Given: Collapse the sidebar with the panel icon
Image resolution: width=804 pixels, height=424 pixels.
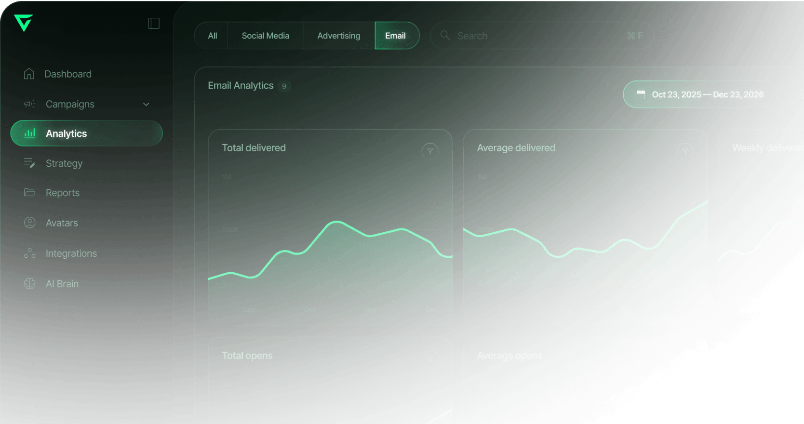Looking at the screenshot, I should 154,23.
